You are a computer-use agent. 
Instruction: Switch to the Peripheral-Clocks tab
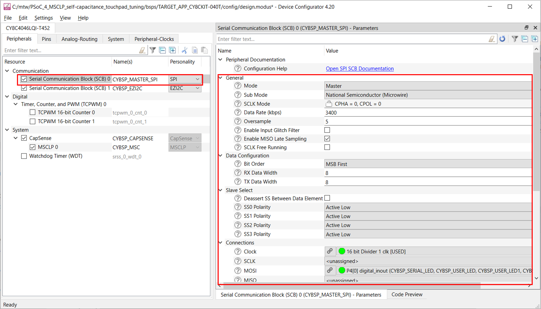tap(154, 39)
